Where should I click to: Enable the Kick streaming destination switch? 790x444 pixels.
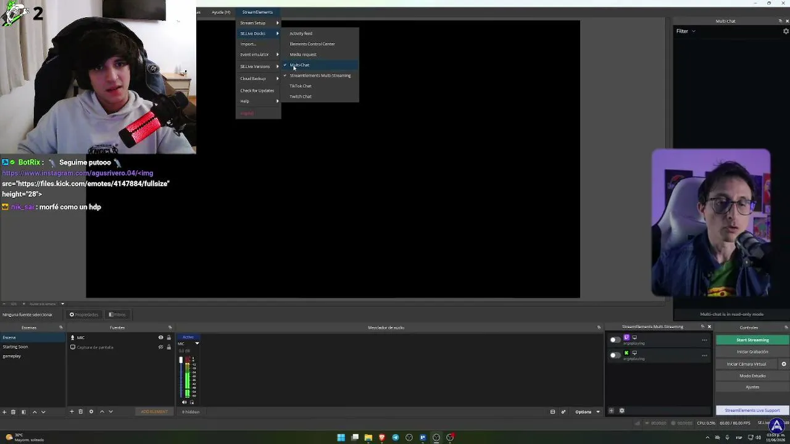pos(615,355)
